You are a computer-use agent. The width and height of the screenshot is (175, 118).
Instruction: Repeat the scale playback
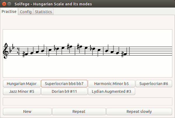tap(79, 112)
